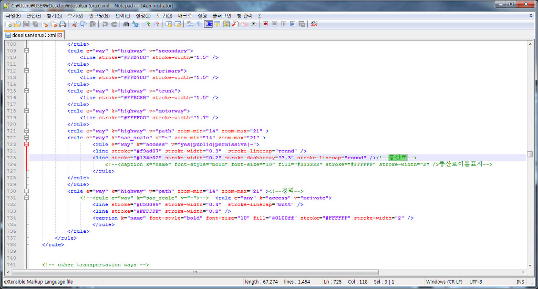Click the ABC spell check icon
Image resolution: width=538 pixels, height=289 pixels.
314,24
